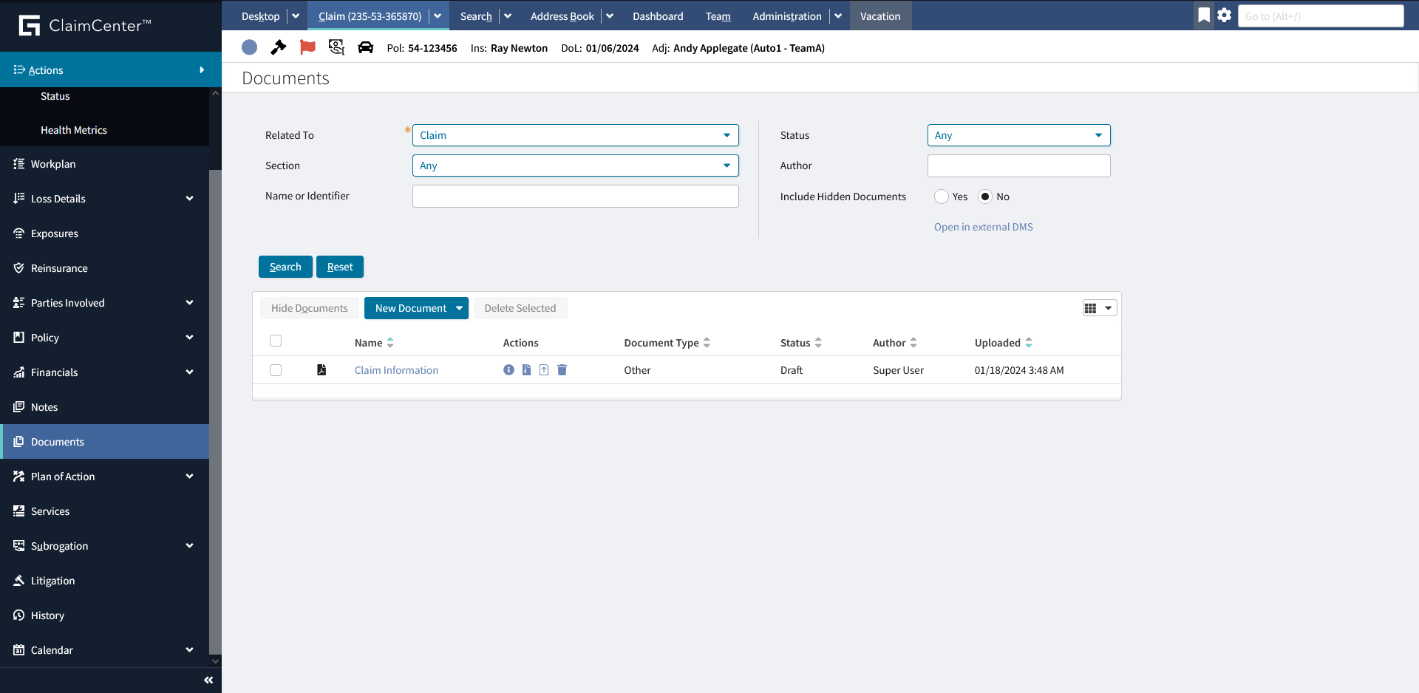Click the bookmark icon near the search box

pyautogui.click(x=1204, y=15)
